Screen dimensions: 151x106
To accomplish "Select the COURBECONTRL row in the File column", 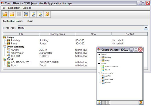I will coord(21,62).
